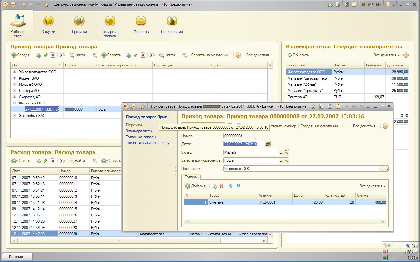The width and height of the screenshot is (420, 262).
Task: Open calculator from main window title bar
Action: pos(346,5)
